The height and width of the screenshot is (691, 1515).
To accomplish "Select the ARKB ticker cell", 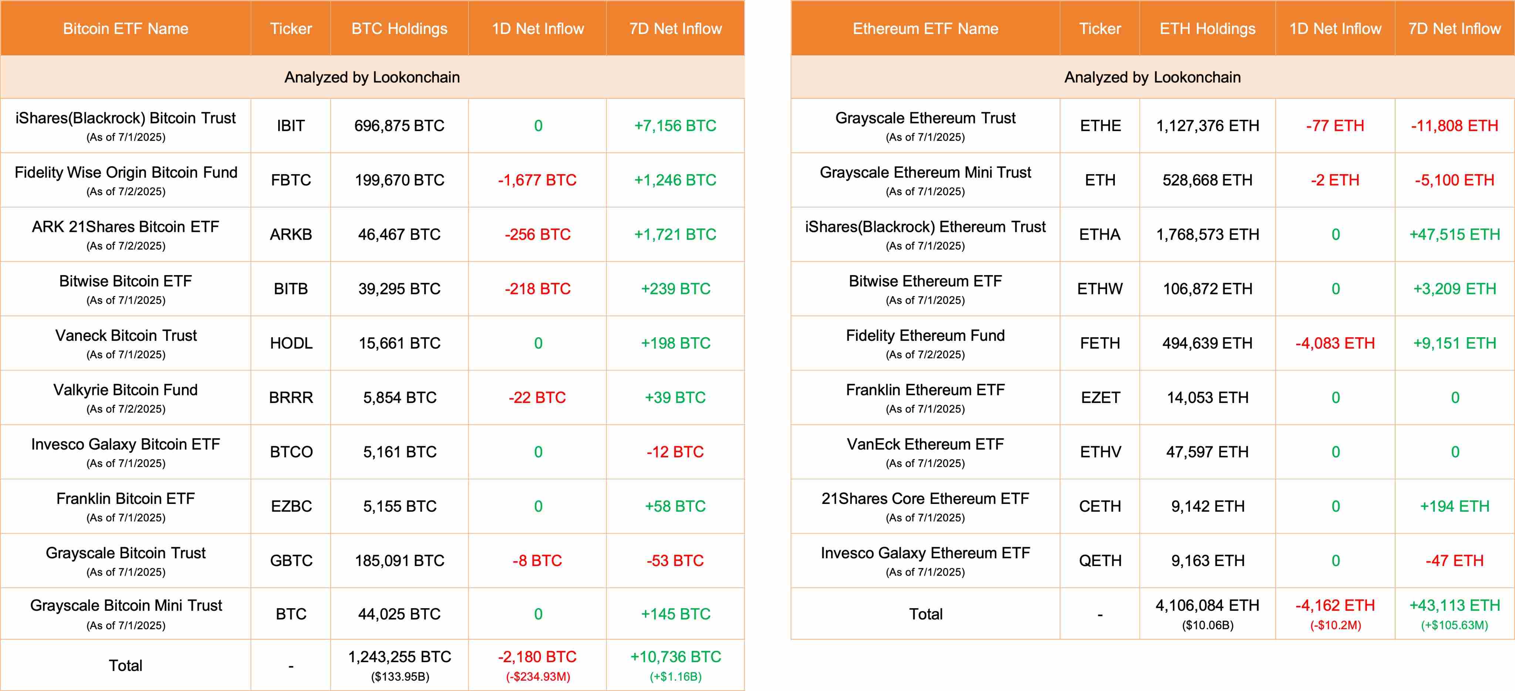I will point(290,235).
